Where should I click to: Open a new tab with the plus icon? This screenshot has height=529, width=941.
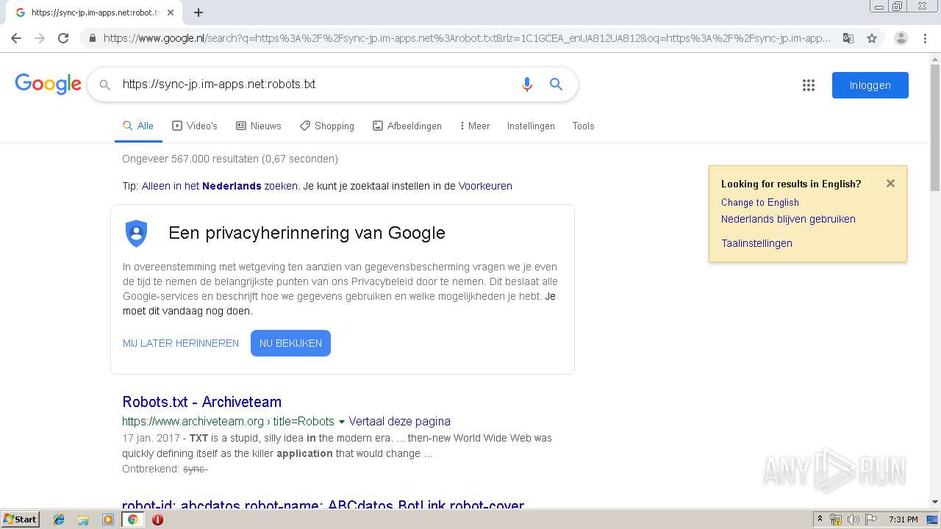click(198, 12)
